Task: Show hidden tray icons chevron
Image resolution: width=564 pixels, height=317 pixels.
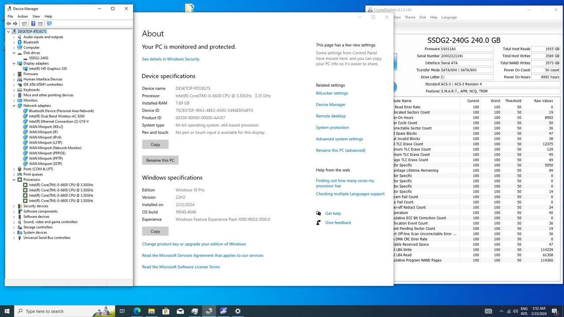Action: click(501, 311)
